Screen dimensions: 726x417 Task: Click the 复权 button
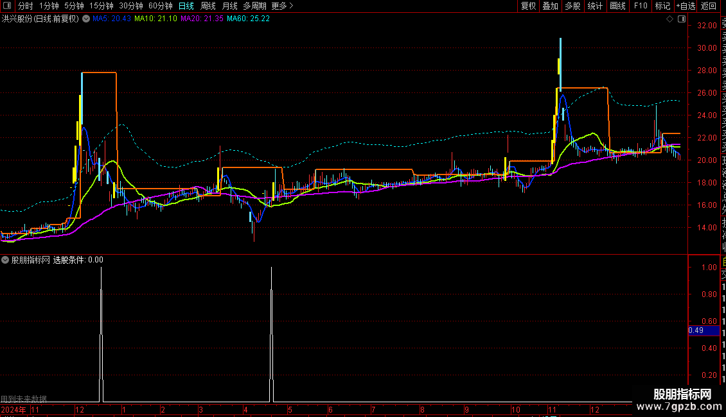528,6
